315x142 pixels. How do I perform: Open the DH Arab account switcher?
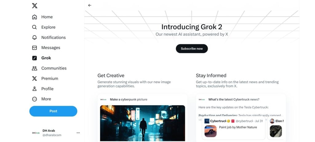[x=56, y=133]
